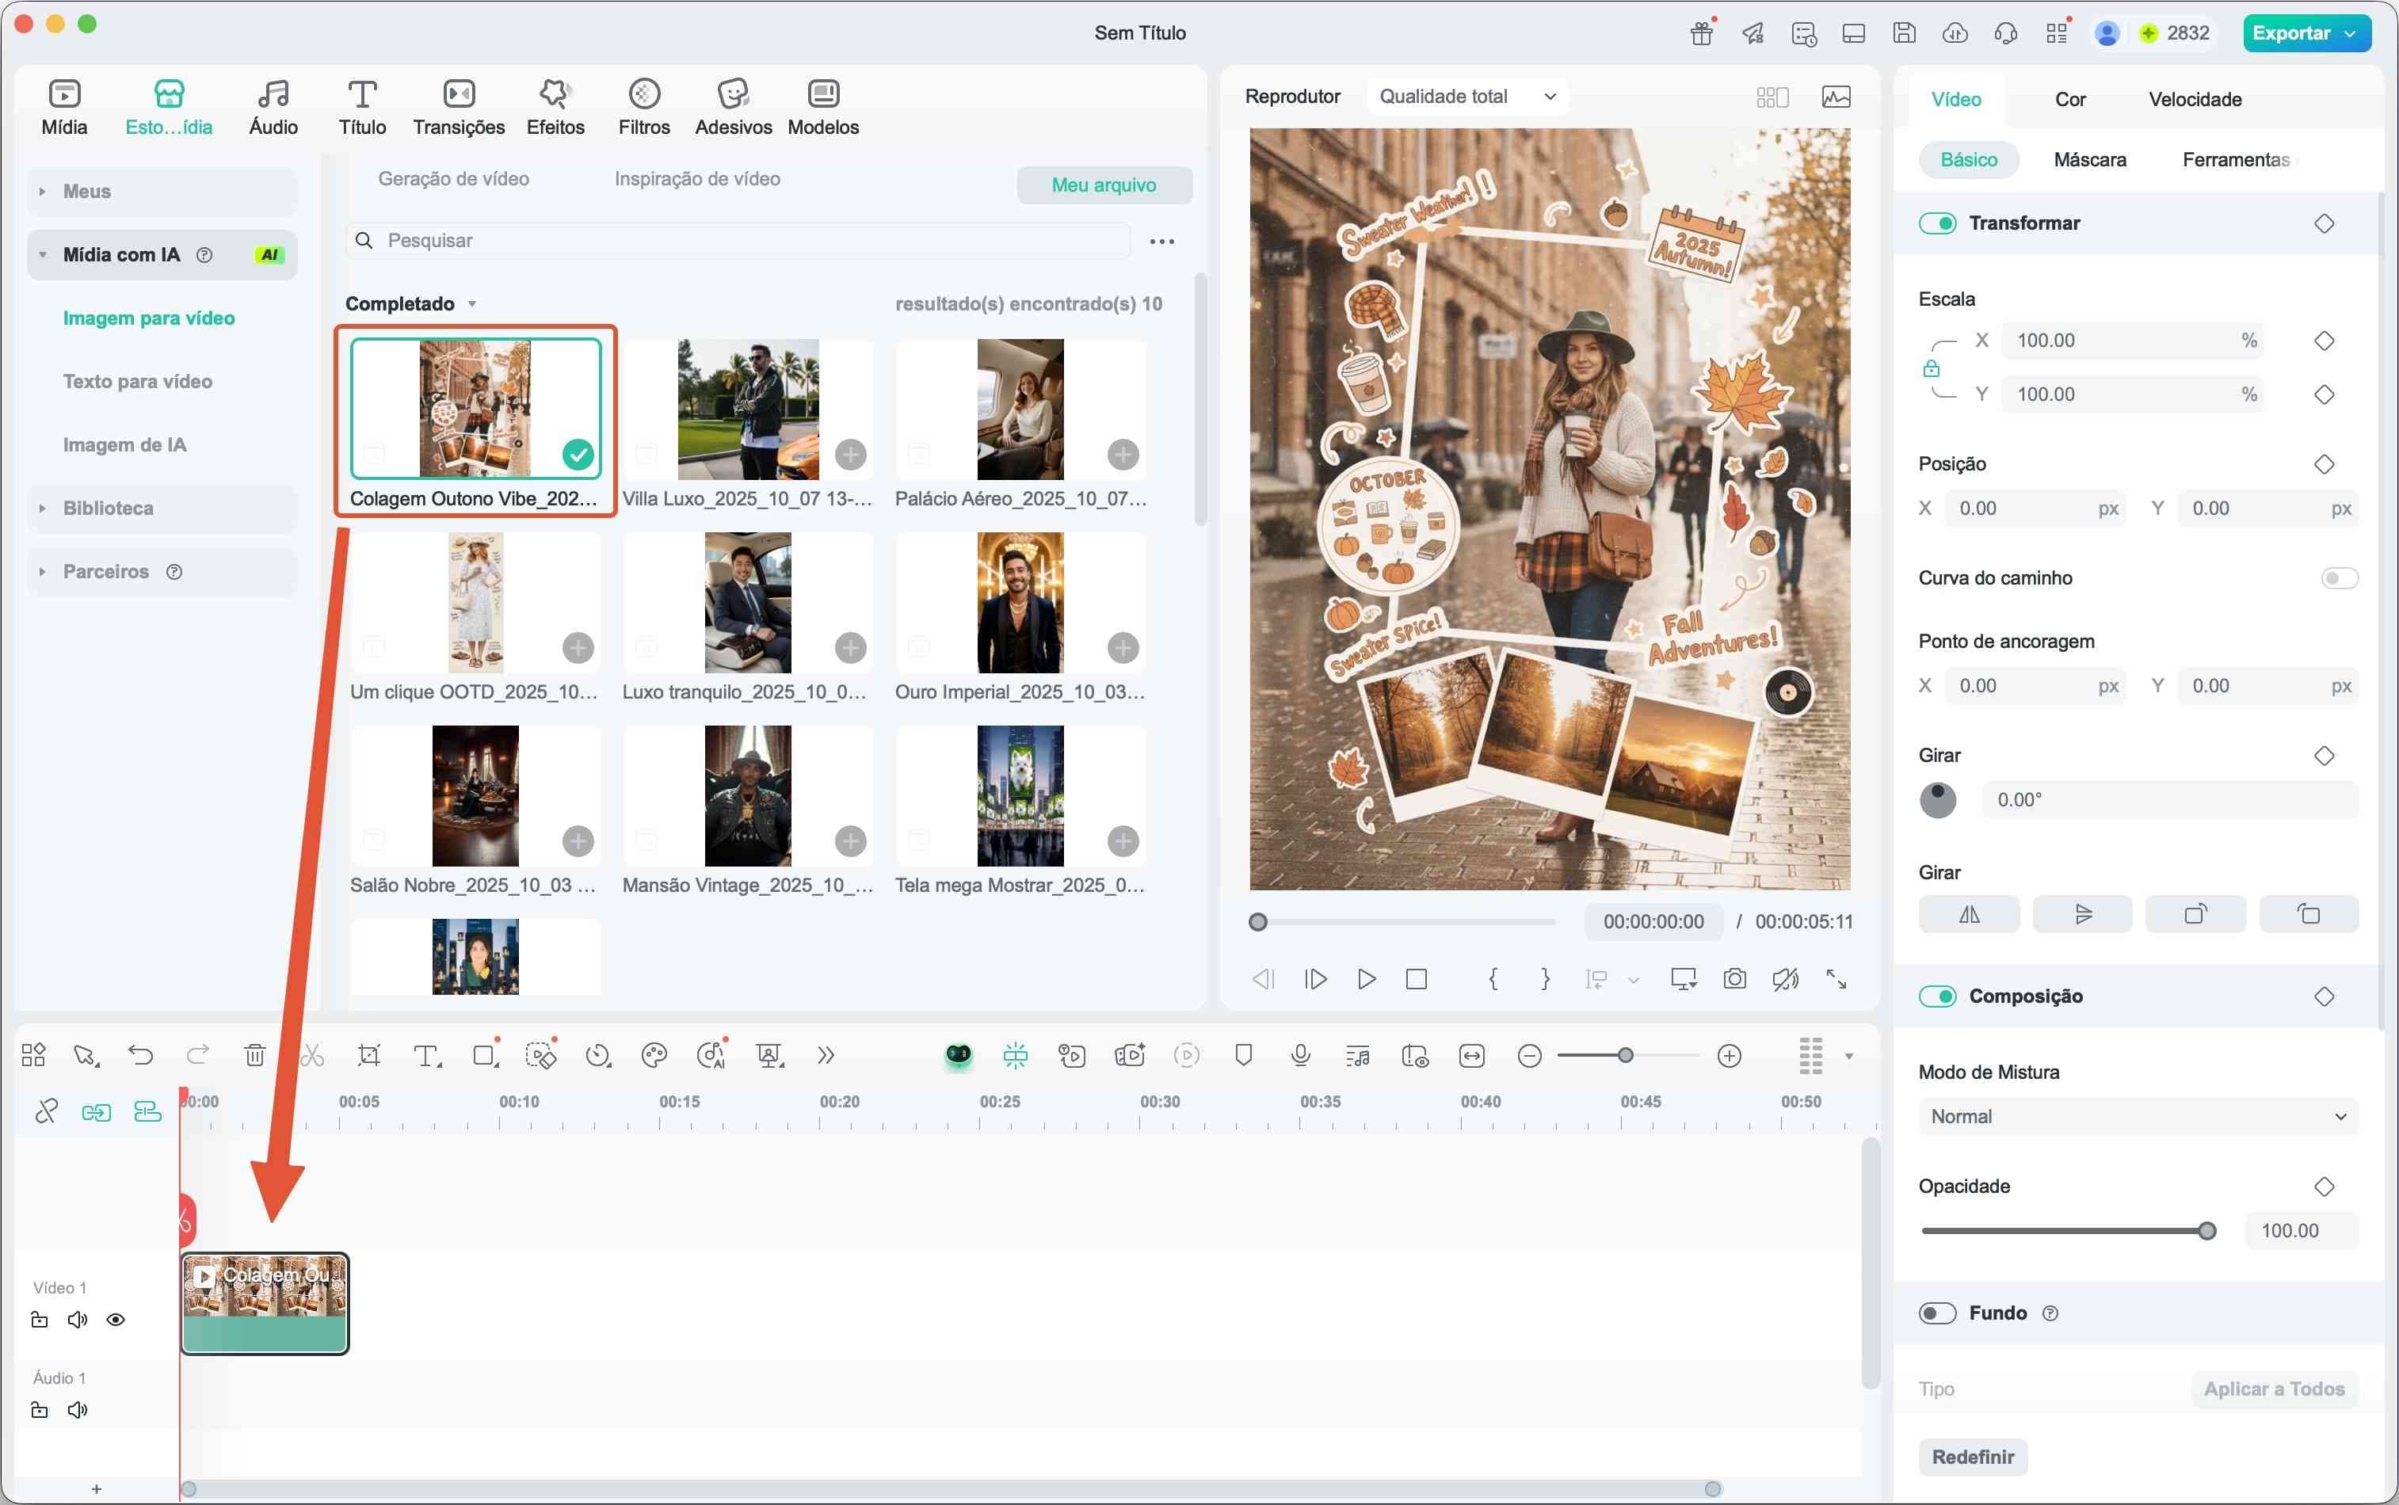This screenshot has width=2399, height=1505.
Task: Open the Transições tool tab
Action: tap(458, 106)
